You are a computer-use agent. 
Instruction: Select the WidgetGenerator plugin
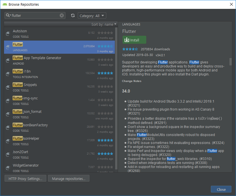click(59, 167)
